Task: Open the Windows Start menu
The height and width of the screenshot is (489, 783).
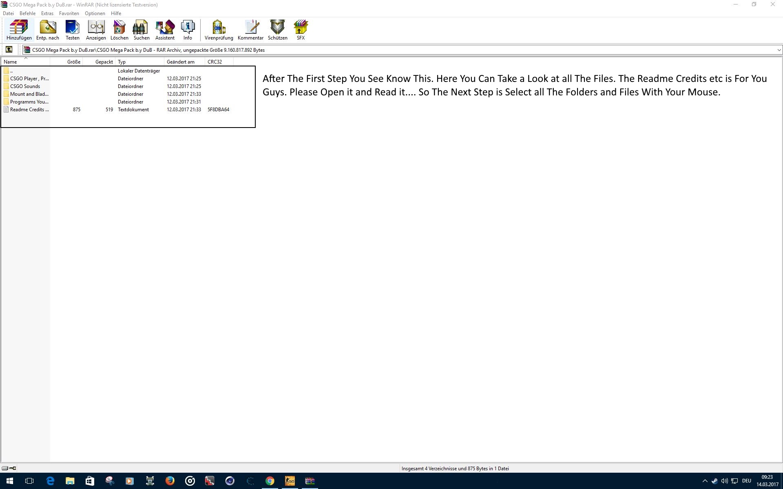Action: coord(10,481)
